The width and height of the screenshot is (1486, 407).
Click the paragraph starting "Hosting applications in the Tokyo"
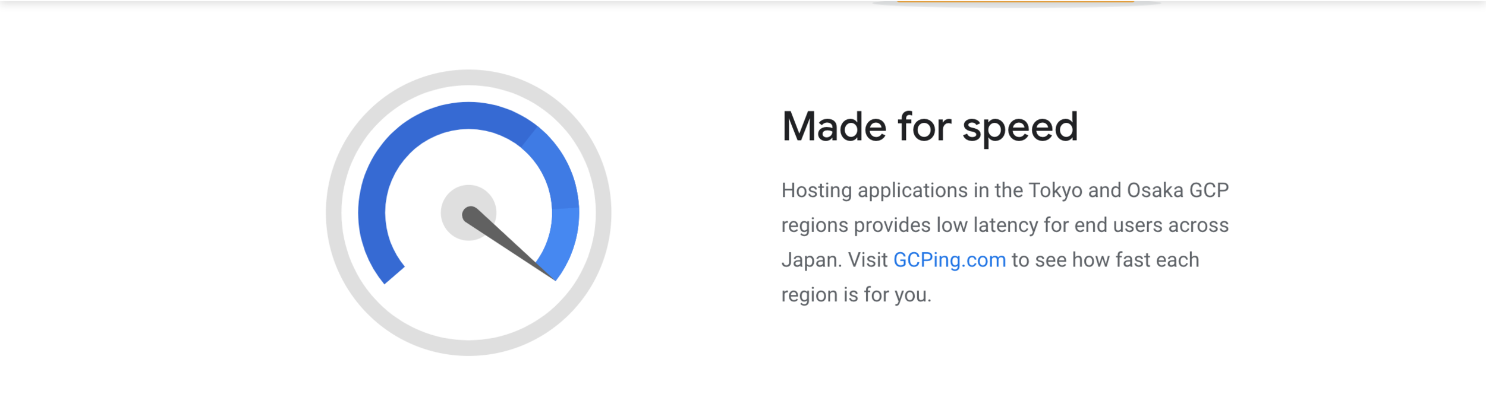pos(1005,243)
